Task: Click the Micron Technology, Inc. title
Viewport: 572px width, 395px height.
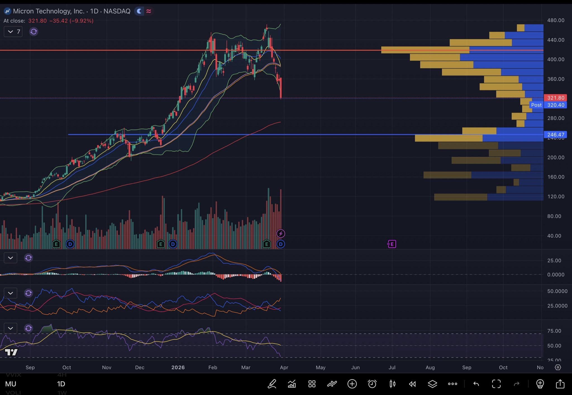Action: point(48,11)
